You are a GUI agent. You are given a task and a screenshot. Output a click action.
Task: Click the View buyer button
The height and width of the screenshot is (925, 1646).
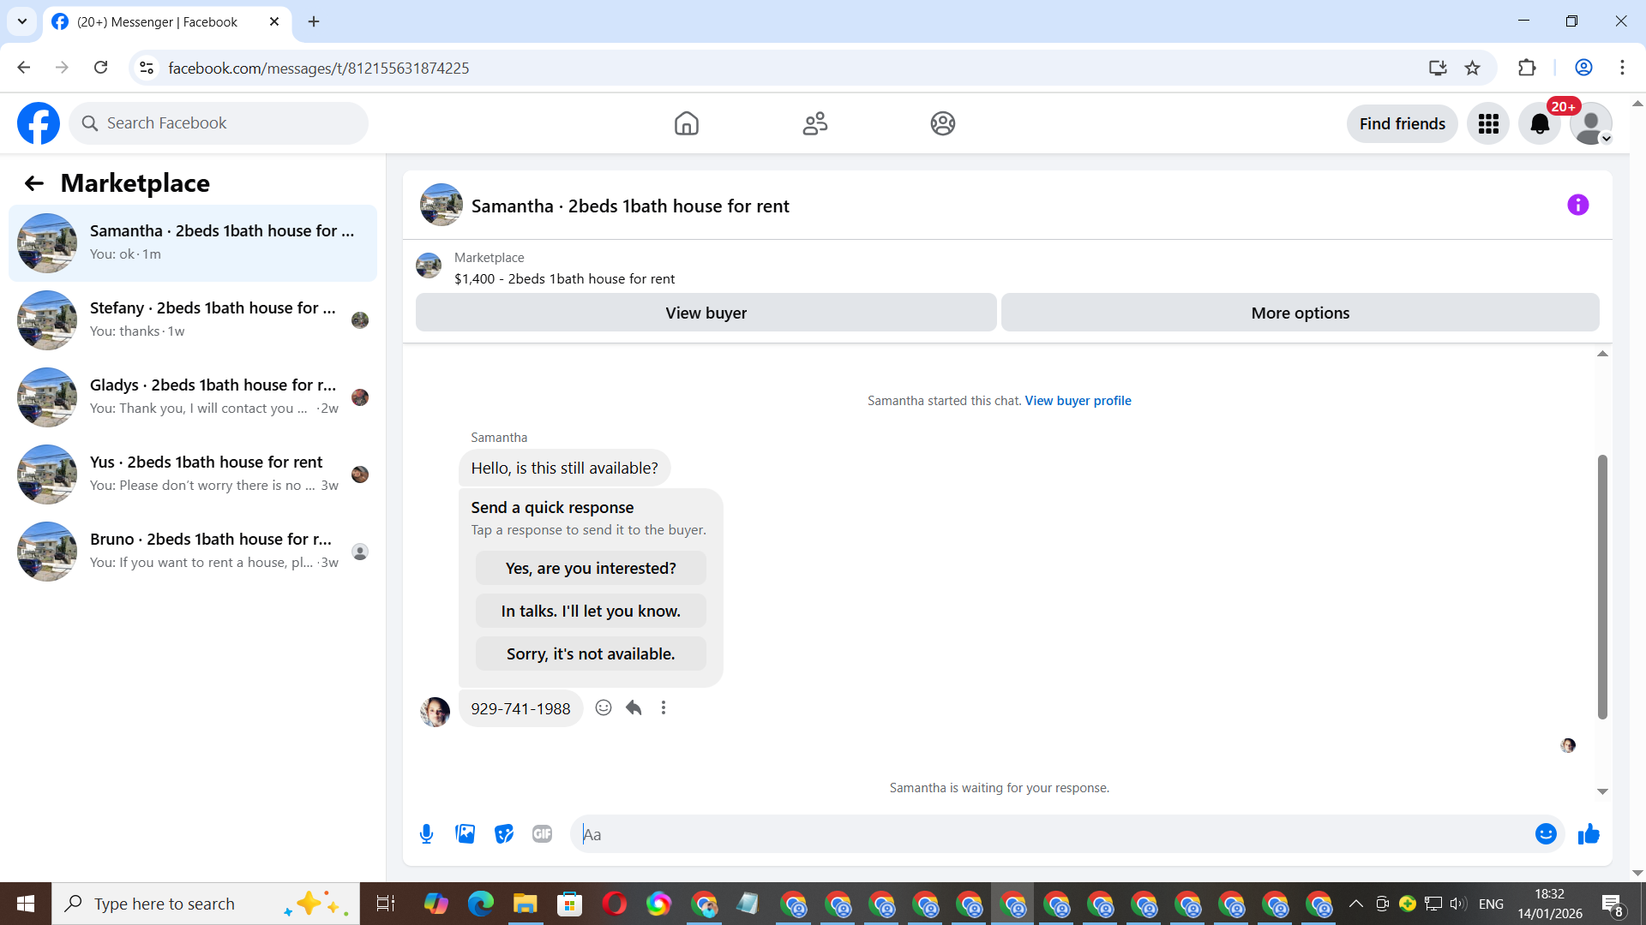click(x=706, y=313)
